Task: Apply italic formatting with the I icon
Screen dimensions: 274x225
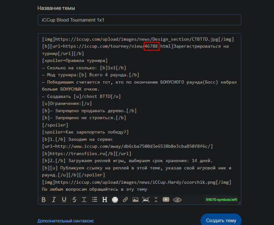Action: click(54, 200)
